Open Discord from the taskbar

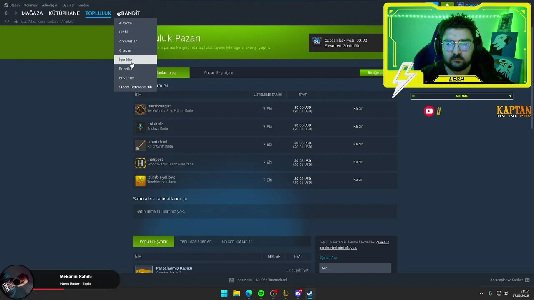coord(298,293)
